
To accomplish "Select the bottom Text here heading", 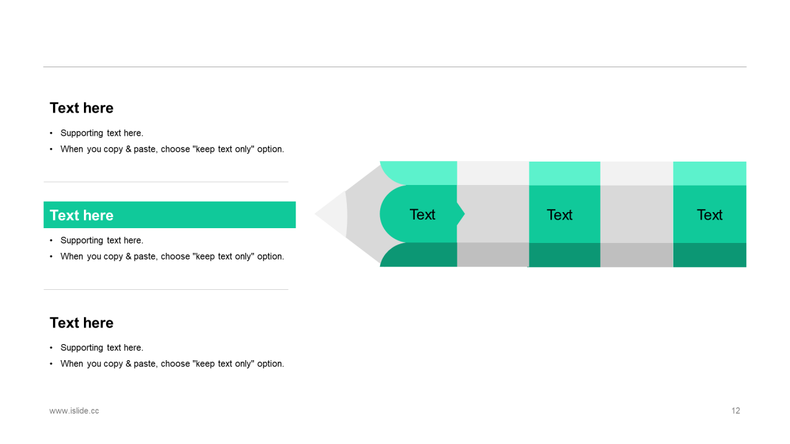I will click(81, 323).
